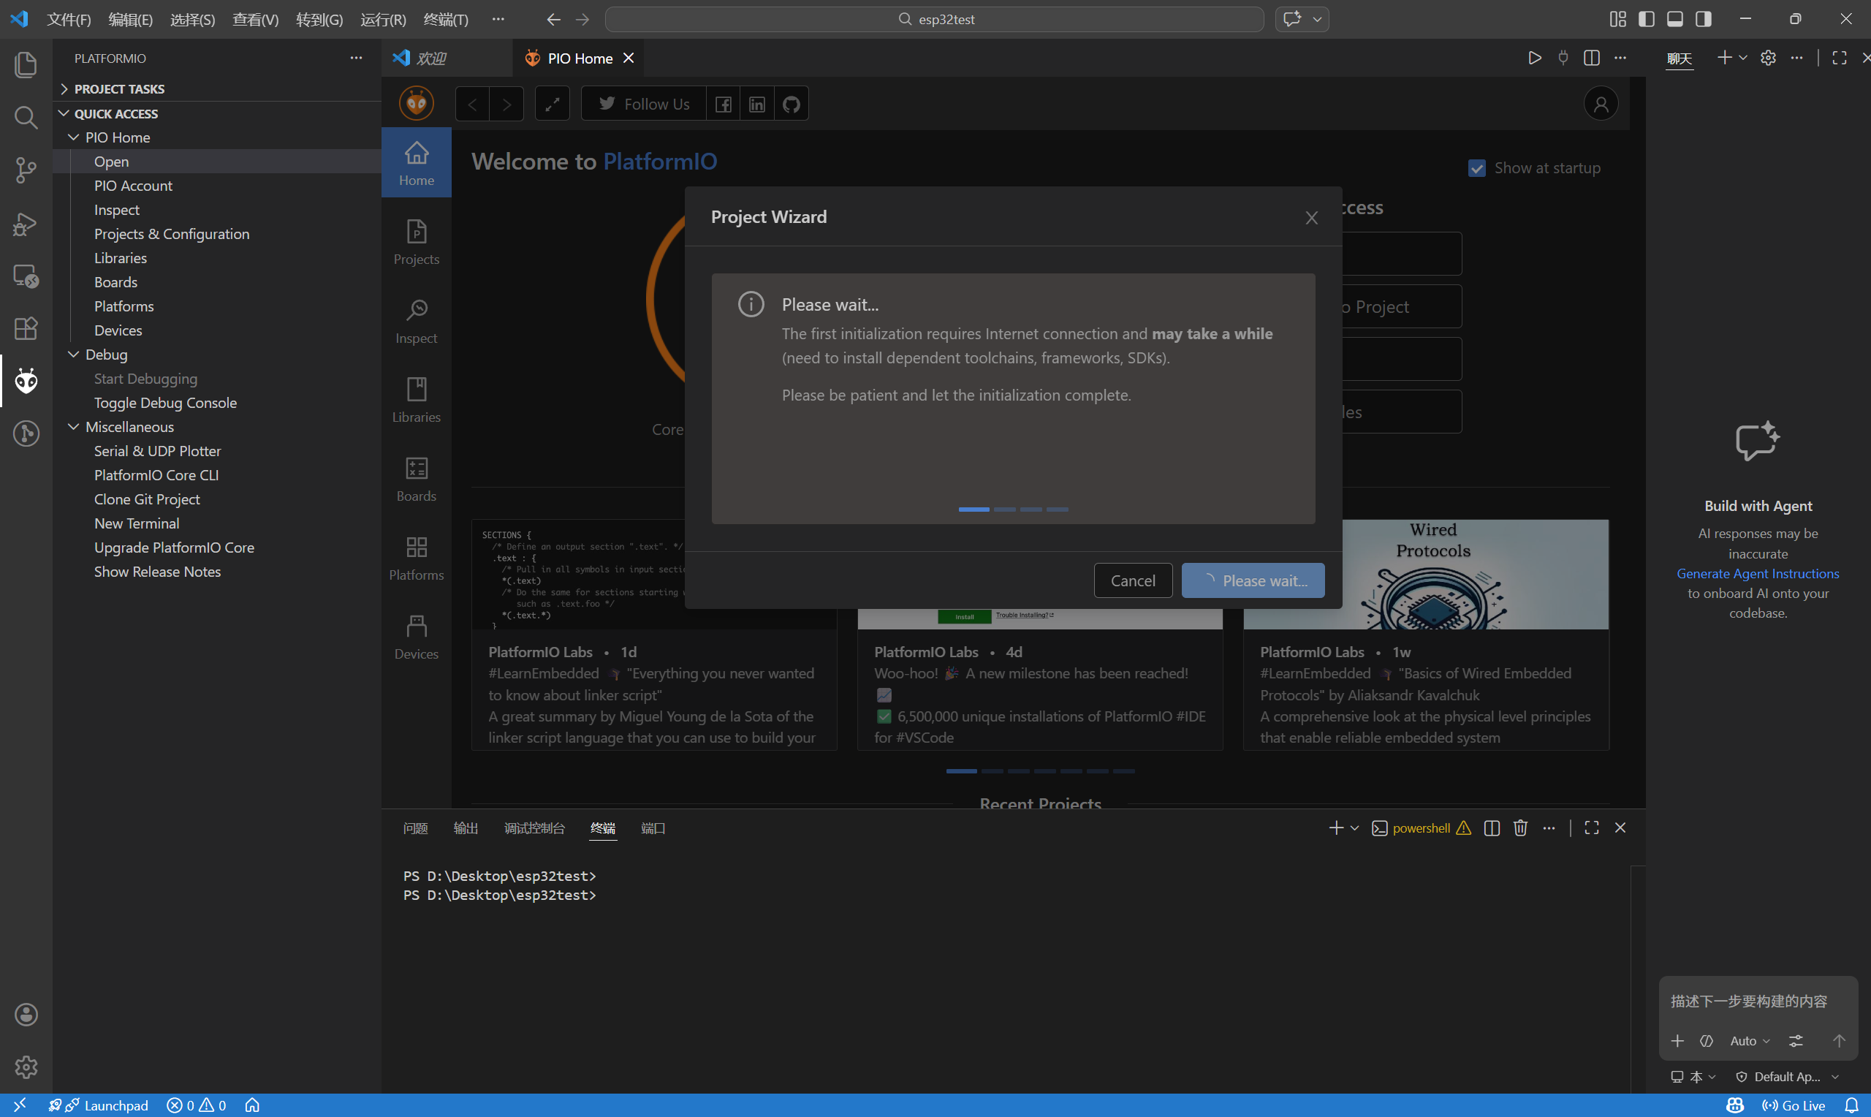1871x1117 pixels.
Task: Split the editor to the right
Action: pos(1591,58)
